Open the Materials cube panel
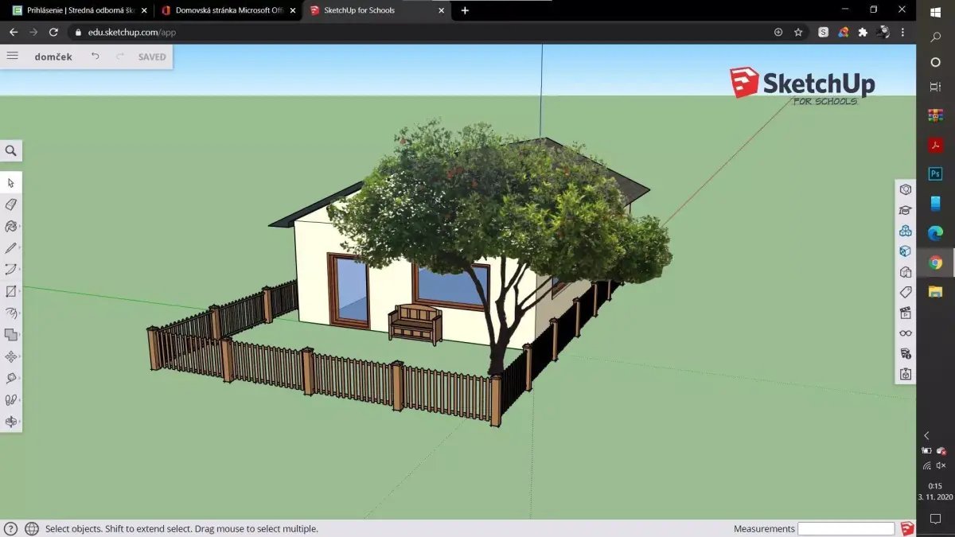The height and width of the screenshot is (537, 955). [906, 251]
